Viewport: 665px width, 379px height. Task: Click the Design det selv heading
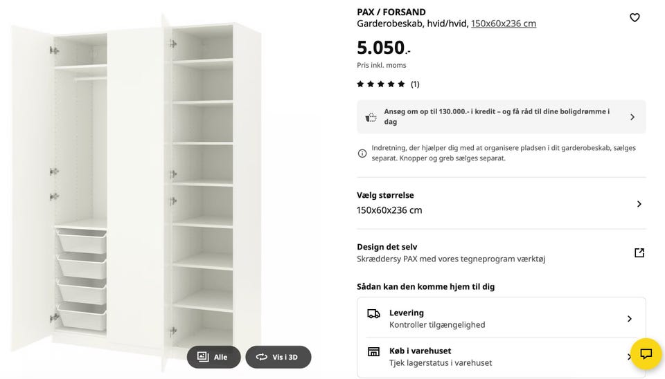click(x=387, y=247)
